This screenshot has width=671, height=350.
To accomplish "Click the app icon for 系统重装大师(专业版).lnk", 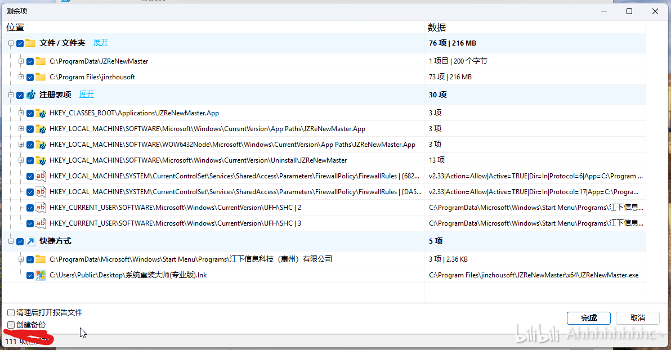I will pos(40,275).
